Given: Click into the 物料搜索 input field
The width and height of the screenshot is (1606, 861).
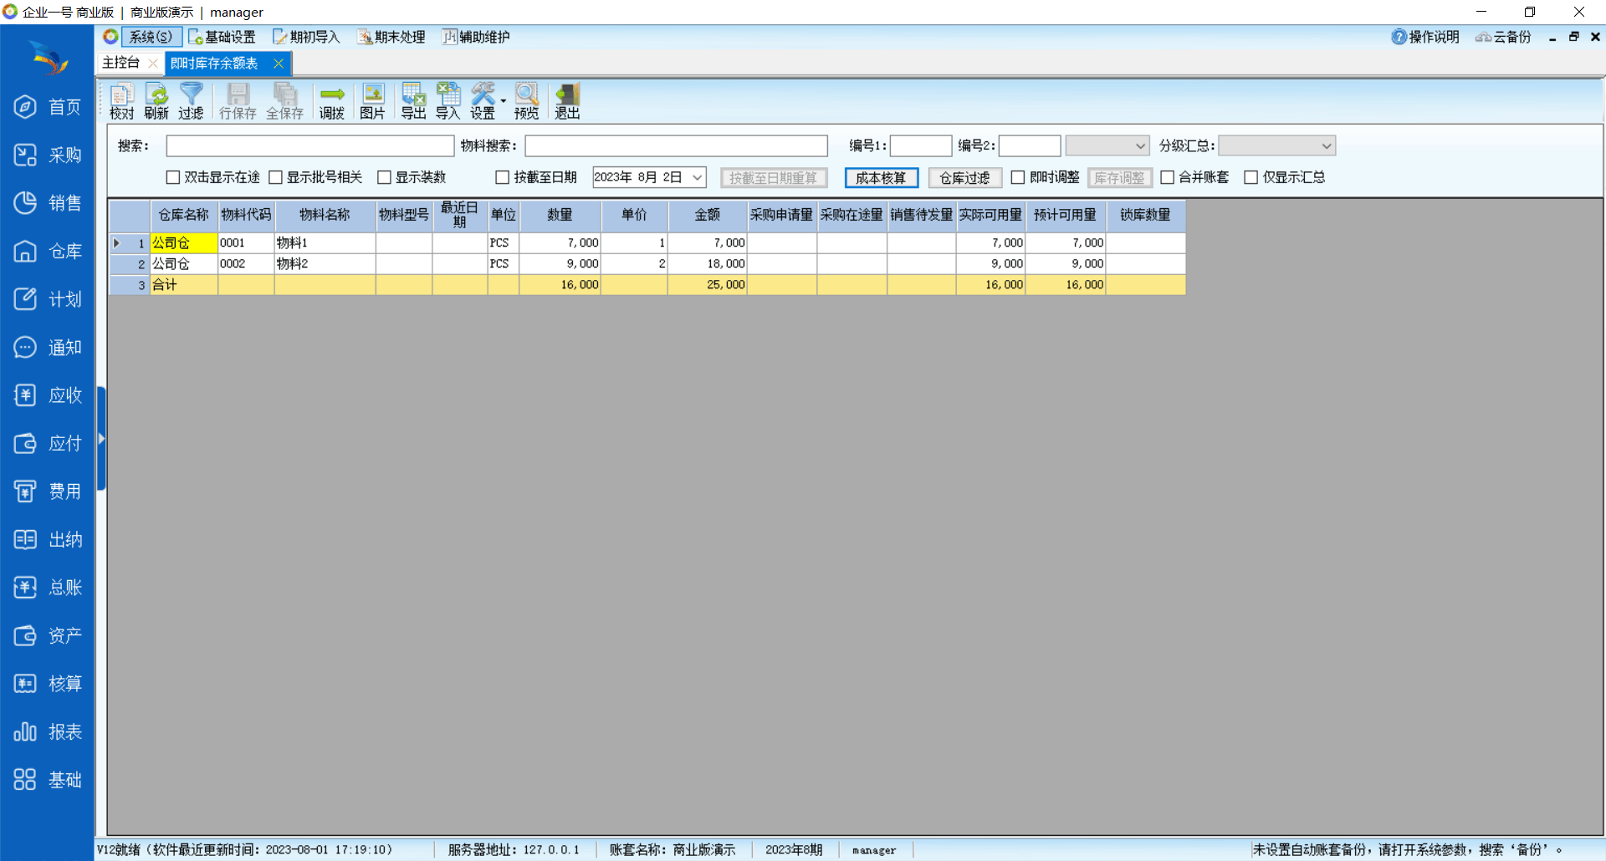Looking at the screenshot, I should [676, 146].
